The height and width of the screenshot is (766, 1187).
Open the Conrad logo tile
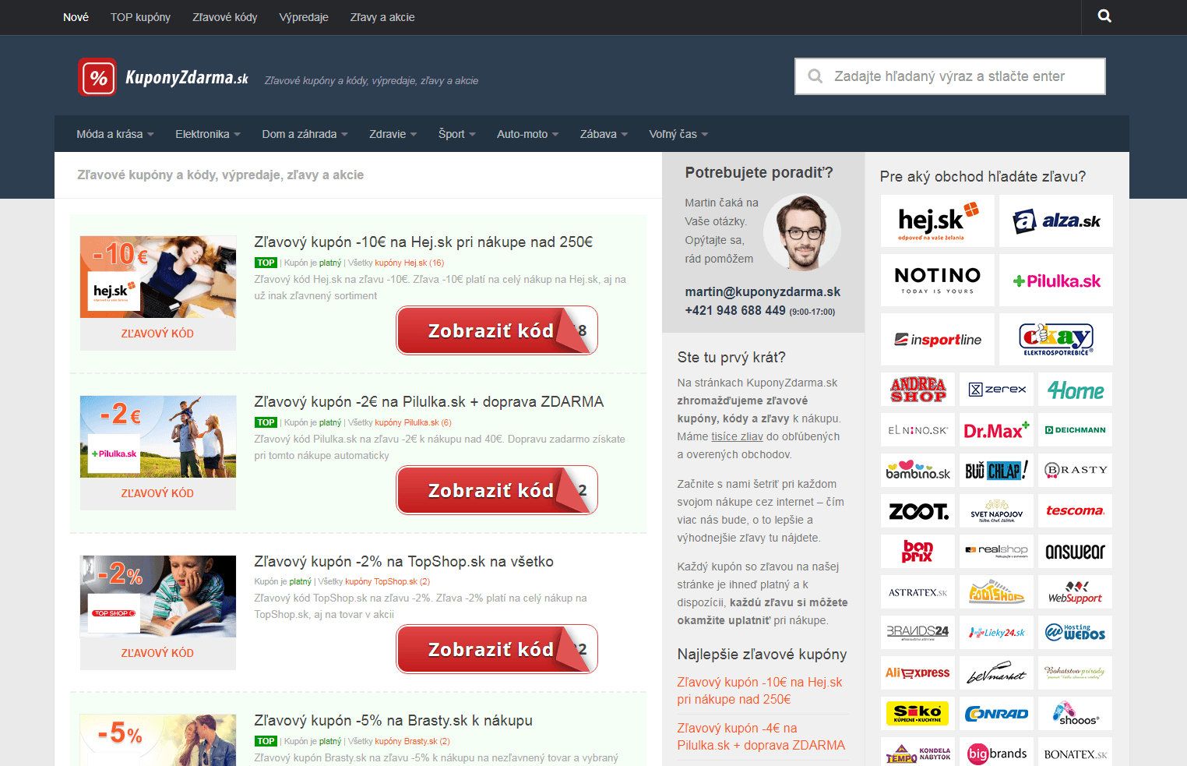pyautogui.click(x=997, y=714)
